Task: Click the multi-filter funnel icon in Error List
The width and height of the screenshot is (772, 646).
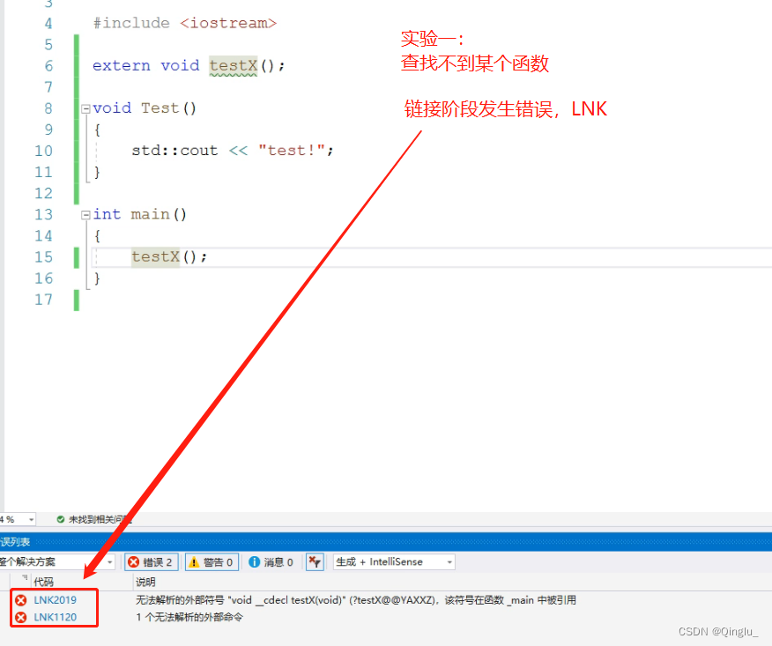Action: (314, 561)
